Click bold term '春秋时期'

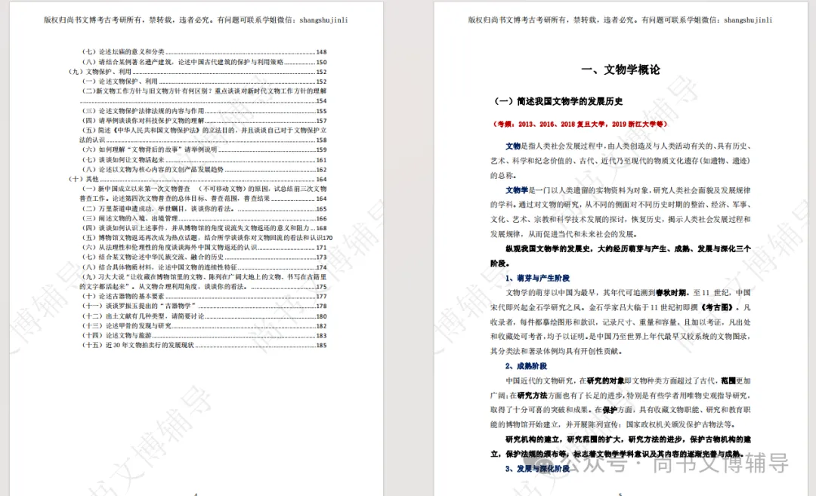click(671, 293)
